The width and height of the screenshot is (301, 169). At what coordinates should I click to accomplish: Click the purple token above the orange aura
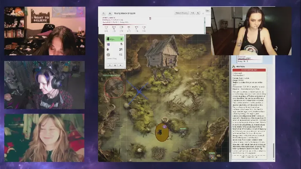164,126
